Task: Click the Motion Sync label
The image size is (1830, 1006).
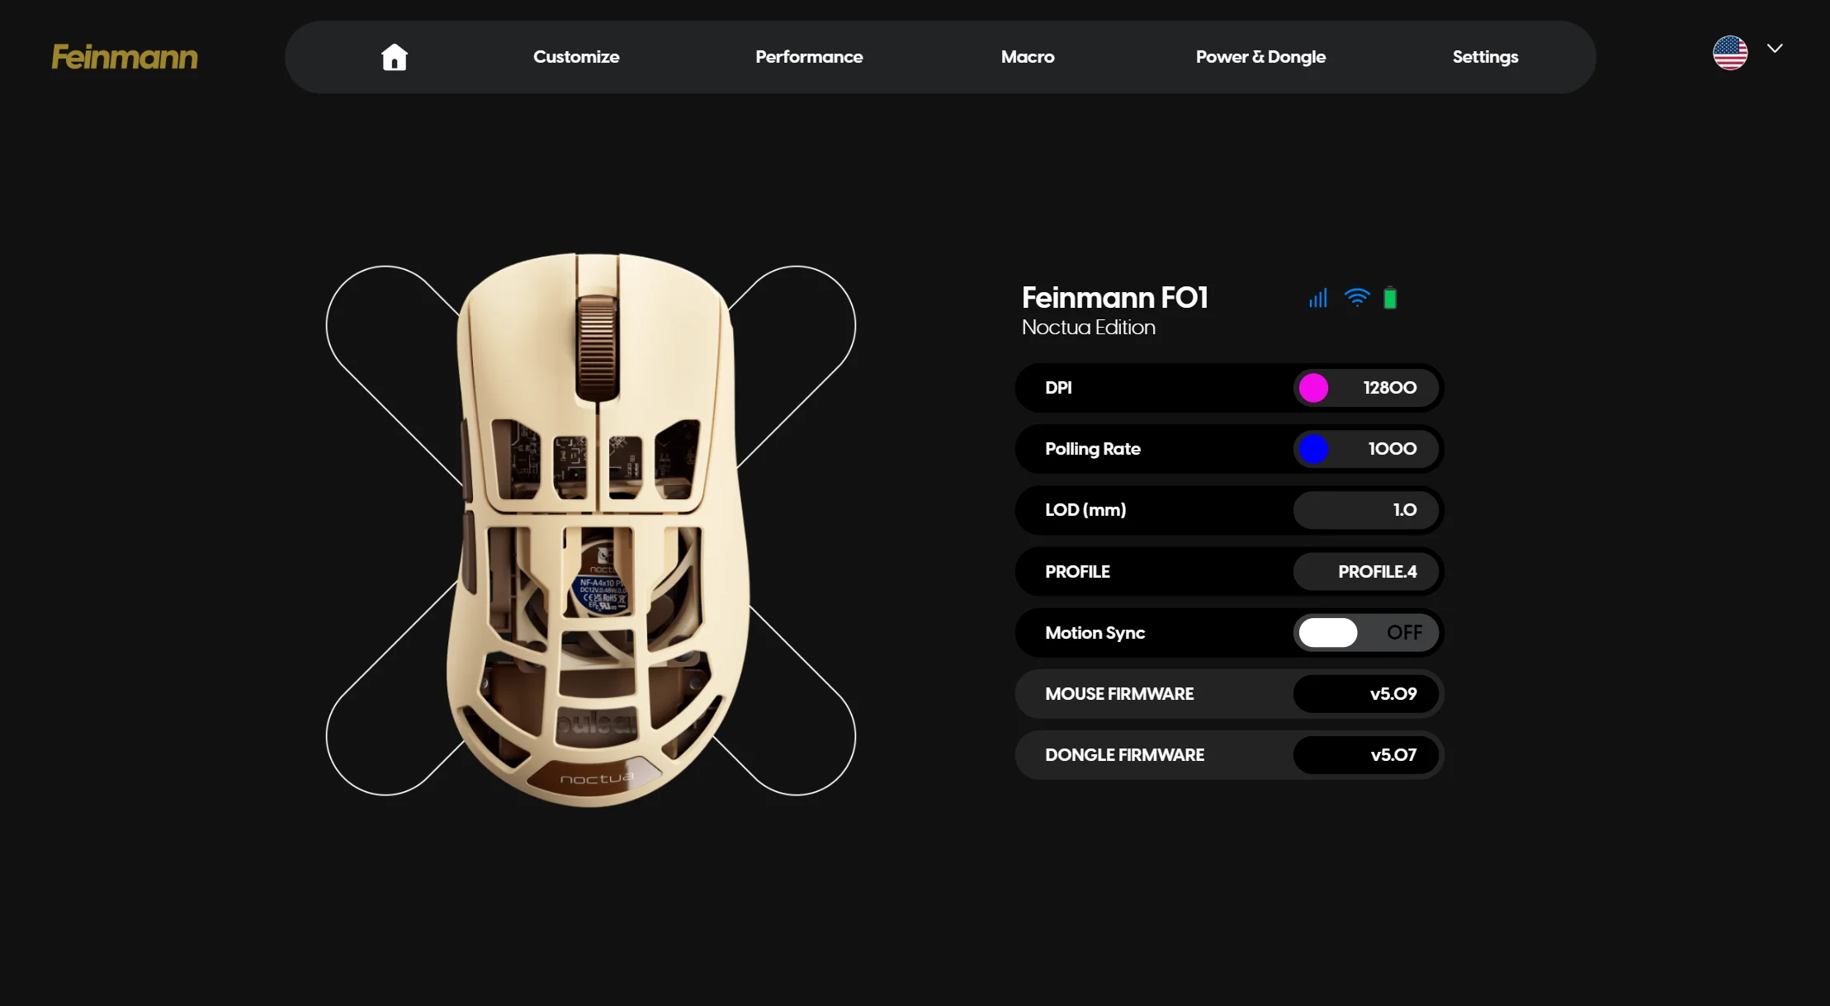Action: click(1095, 633)
